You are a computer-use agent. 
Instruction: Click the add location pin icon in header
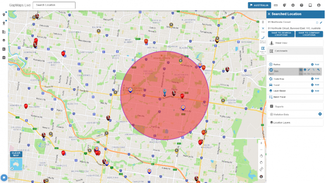[284, 6]
